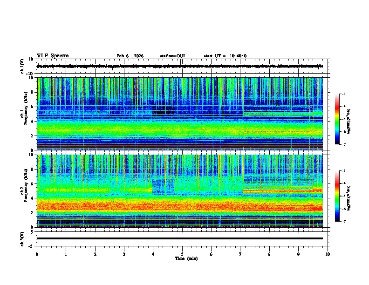The height and width of the screenshot is (285, 369).
Task: Click the time axis tick label '4'
Action: [153, 254]
